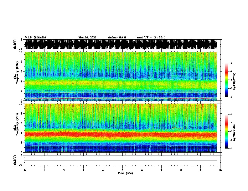This screenshot has width=248, height=191.
Task: Click the '9' tick on Time axis
Action: pyautogui.click(x=200, y=170)
